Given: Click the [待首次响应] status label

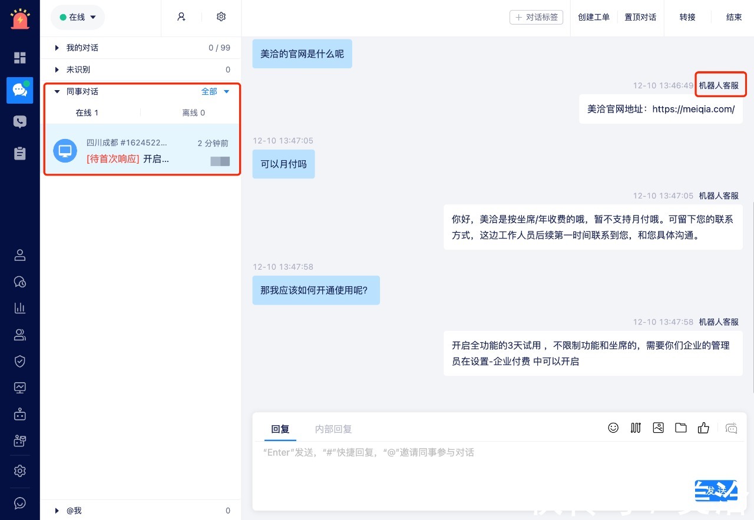Looking at the screenshot, I should (113, 159).
